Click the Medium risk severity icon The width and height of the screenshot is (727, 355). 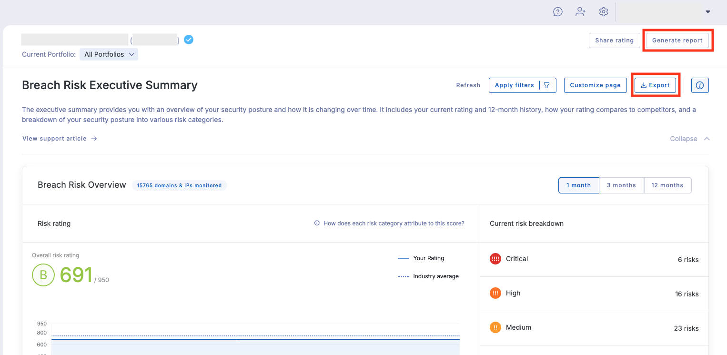[495, 327]
